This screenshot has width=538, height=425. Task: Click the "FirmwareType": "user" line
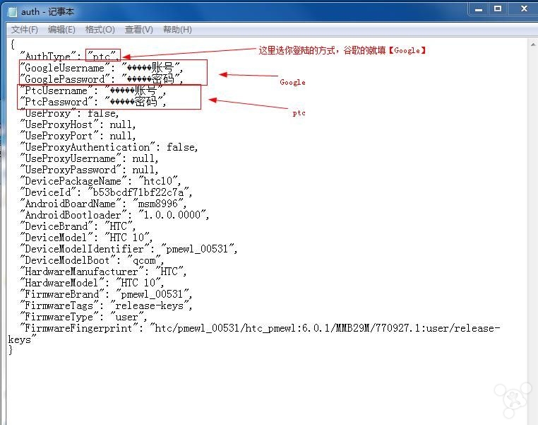pos(83,317)
